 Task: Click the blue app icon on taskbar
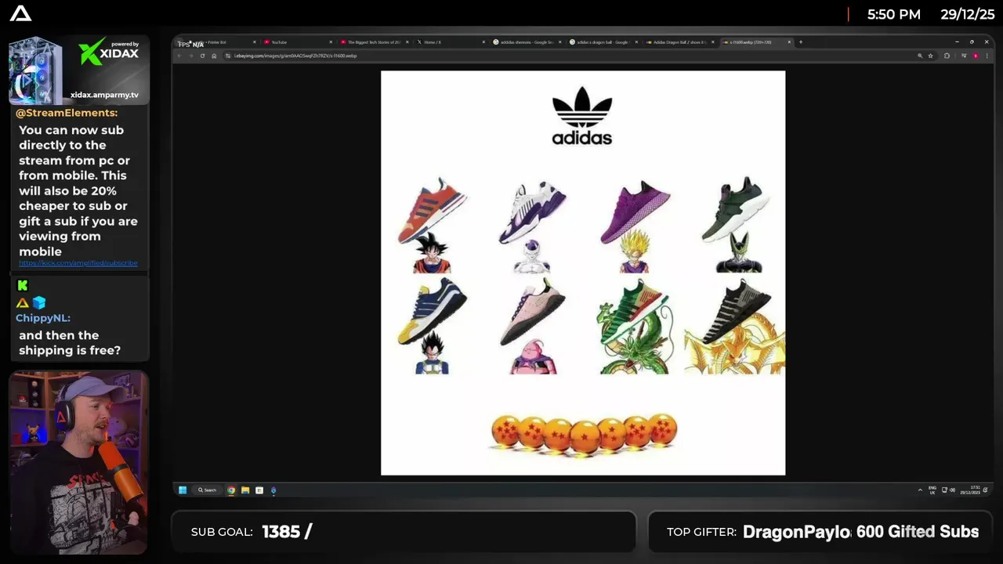[273, 490]
